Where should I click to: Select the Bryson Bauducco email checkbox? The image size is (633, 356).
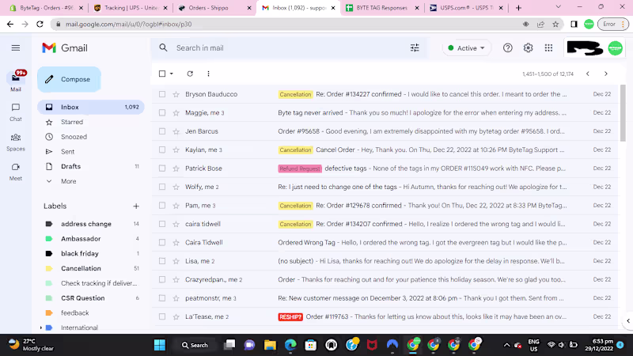(162, 94)
